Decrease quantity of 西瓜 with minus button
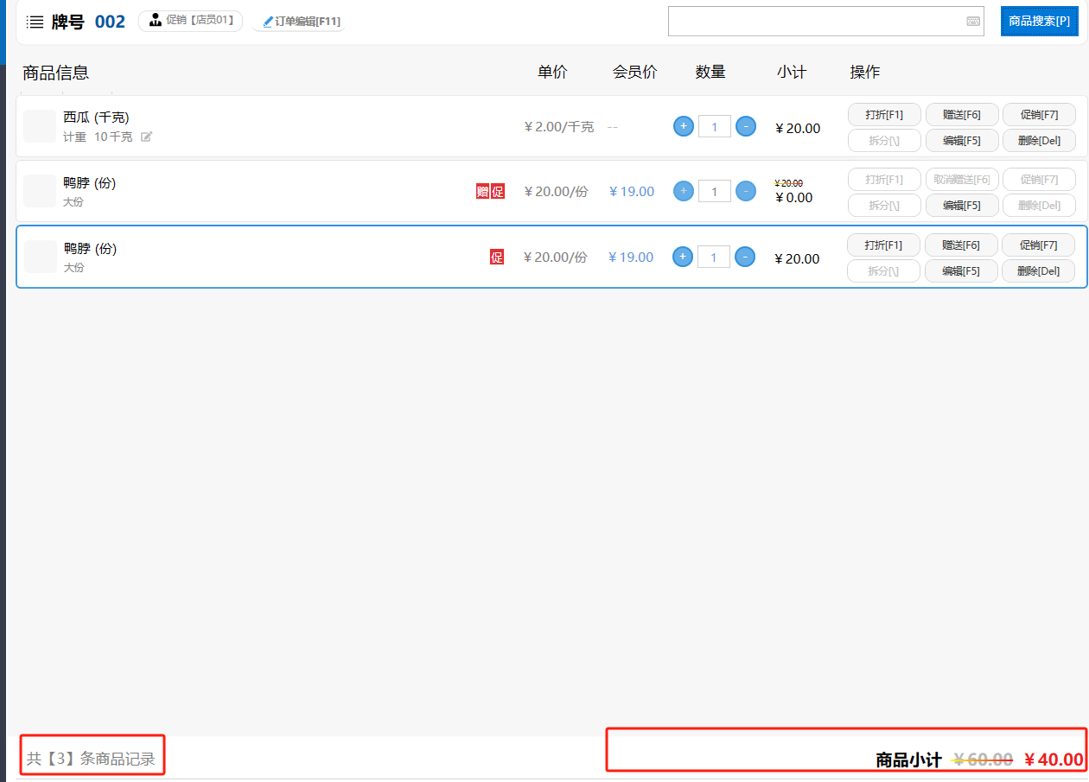Image resolution: width=1089 pixels, height=782 pixels. [746, 126]
